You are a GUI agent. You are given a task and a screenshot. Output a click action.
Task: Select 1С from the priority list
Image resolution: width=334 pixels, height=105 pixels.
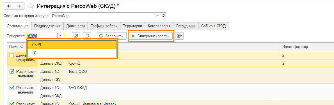coord(72,53)
